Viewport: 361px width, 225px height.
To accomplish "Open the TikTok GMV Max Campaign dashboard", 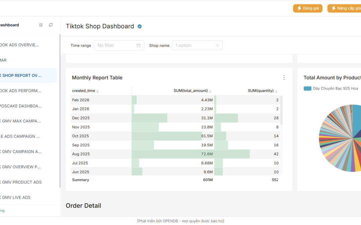I will click(x=21, y=121).
